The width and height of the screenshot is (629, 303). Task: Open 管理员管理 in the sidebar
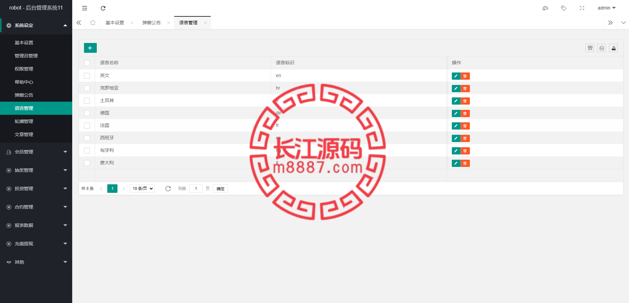click(x=36, y=56)
